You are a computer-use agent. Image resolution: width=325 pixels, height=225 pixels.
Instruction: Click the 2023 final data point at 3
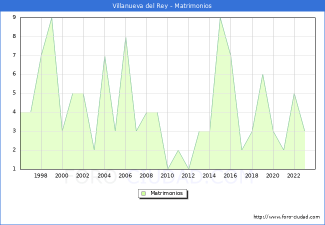(x=304, y=131)
